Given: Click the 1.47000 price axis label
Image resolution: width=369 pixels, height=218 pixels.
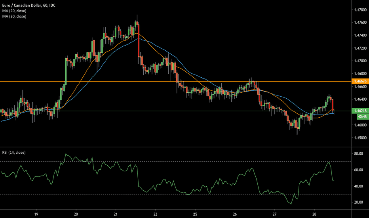Looking at the screenshot, I should [x=359, y=61].
